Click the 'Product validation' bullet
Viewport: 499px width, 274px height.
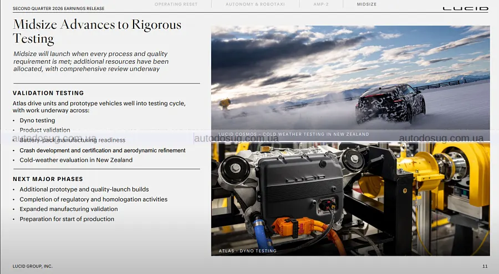coord(45,130)
